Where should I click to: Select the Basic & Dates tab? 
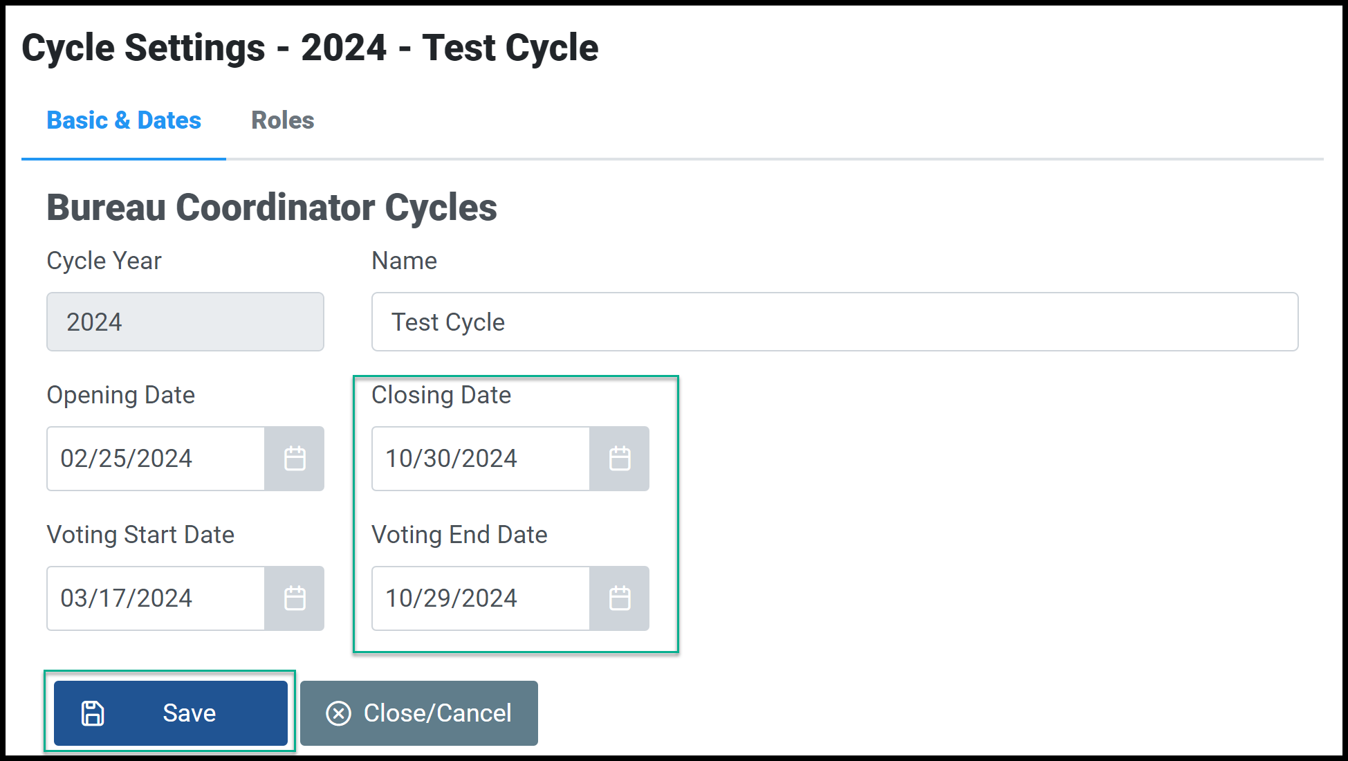pyautogui.click(x=124, y=120)
